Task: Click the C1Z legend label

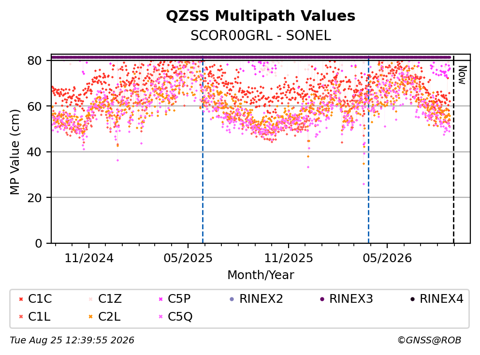Action: point(110,299)
